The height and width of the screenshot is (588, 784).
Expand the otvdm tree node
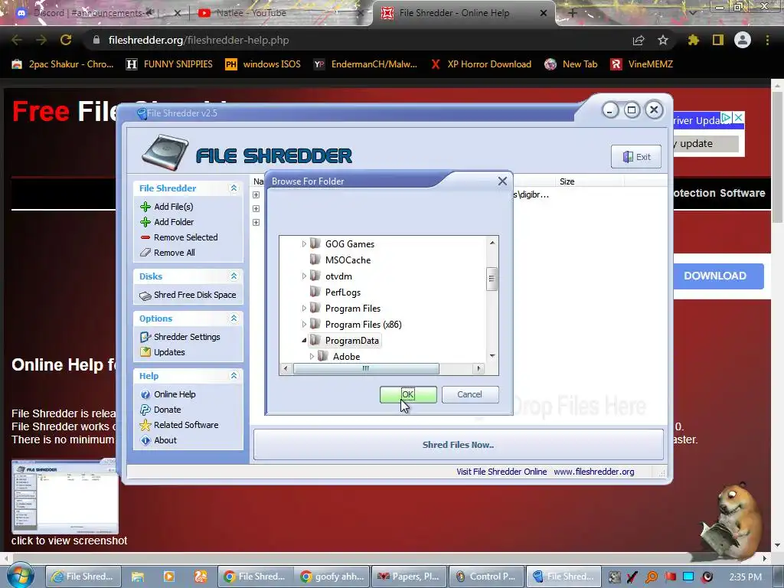click(303, 276)
